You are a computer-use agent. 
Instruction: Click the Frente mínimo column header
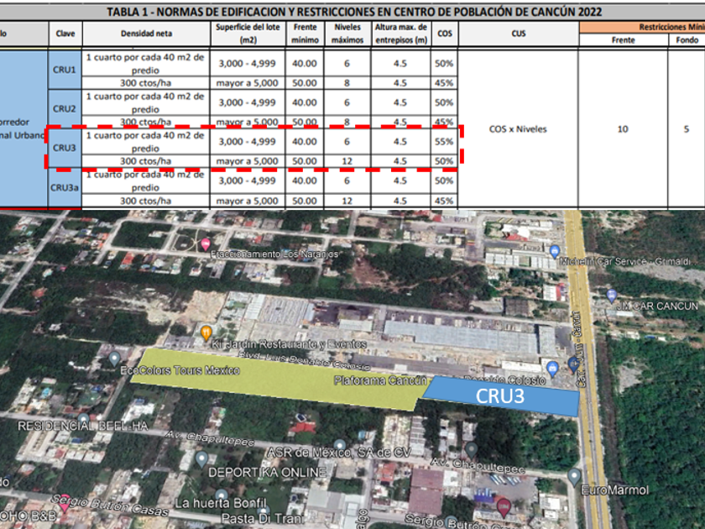(x=305, y=34)
